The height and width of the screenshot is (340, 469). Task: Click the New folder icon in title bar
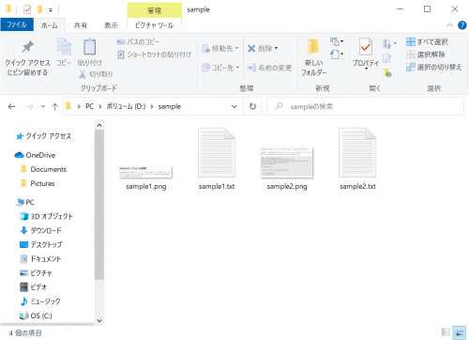(39, 9)
